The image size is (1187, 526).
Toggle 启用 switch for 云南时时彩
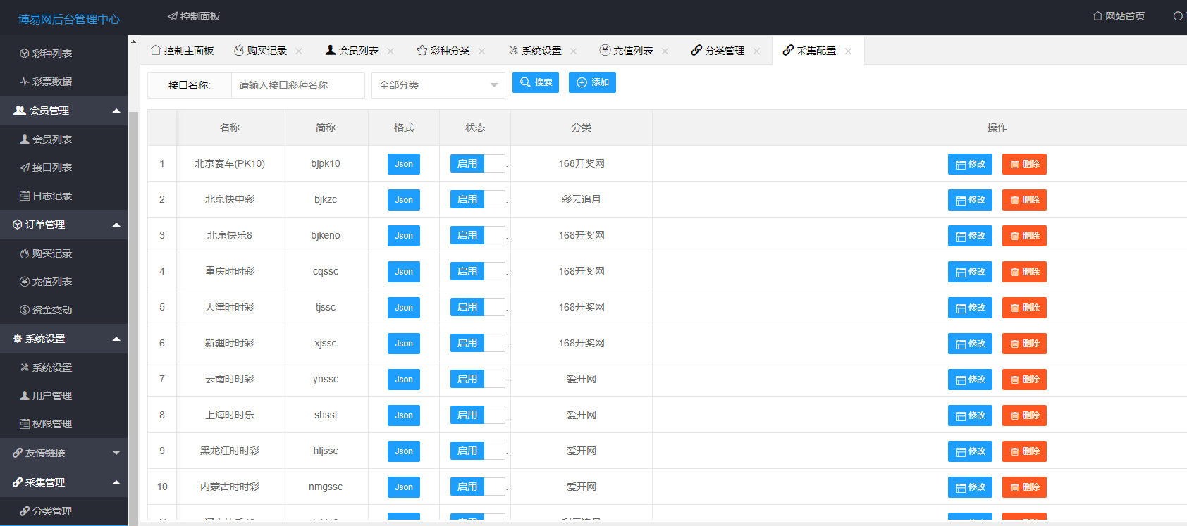[478, 379]
